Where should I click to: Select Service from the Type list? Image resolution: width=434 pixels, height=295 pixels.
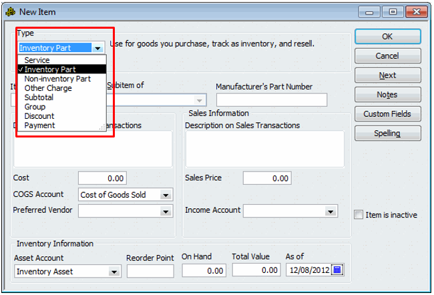[x=62, y=60]
